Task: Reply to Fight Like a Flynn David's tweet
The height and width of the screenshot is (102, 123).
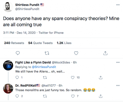Action: point(17,78)
